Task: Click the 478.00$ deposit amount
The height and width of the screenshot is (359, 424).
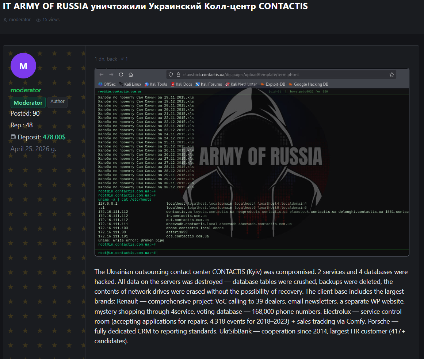Action: pos(54,137)
